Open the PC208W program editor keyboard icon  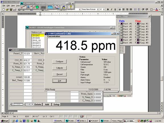point(43,7)
